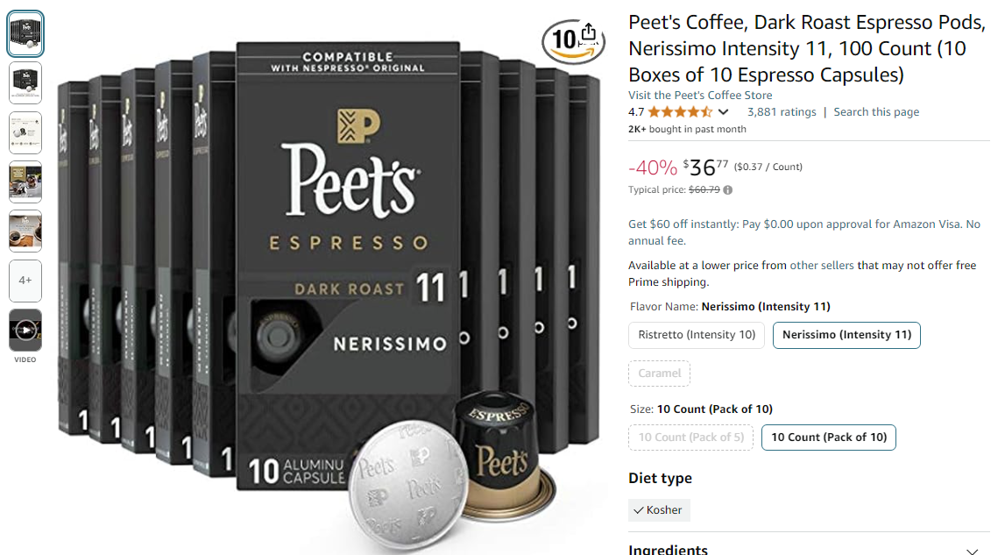1005x555 pixels.
Task: Choose Ristretto (Intensity 10) flavor
Action: point(697,335)
